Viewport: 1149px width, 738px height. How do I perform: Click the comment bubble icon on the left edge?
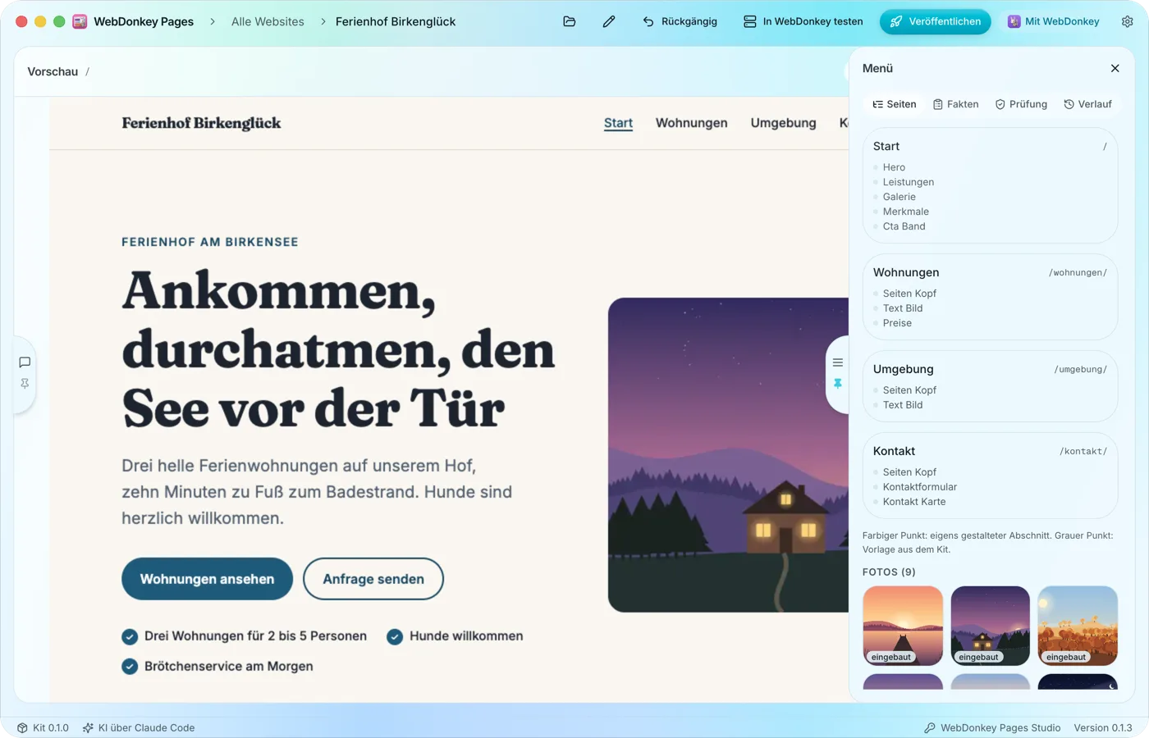(25, 362)
